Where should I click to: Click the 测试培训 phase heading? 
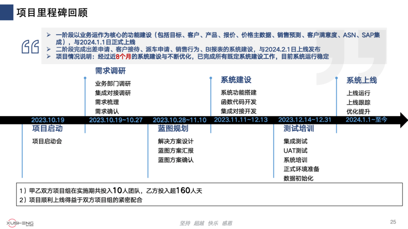click(299, 128)
